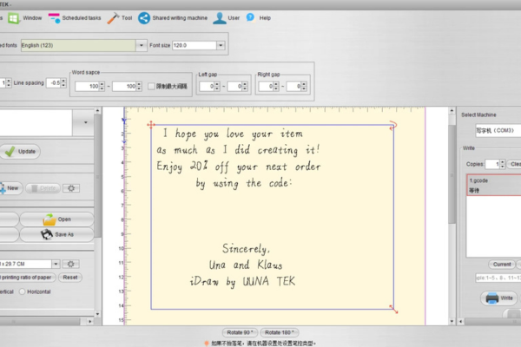The height and width of the screenshot is (347, 521).
Task: Click the Rotate 180° button
Action: [x=280, y=332]
